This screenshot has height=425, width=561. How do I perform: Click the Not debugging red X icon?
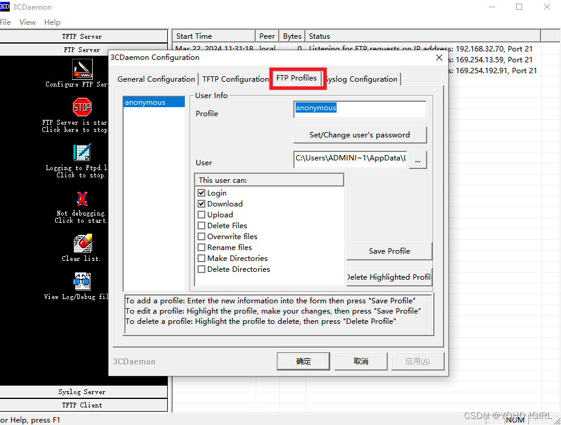82,199
